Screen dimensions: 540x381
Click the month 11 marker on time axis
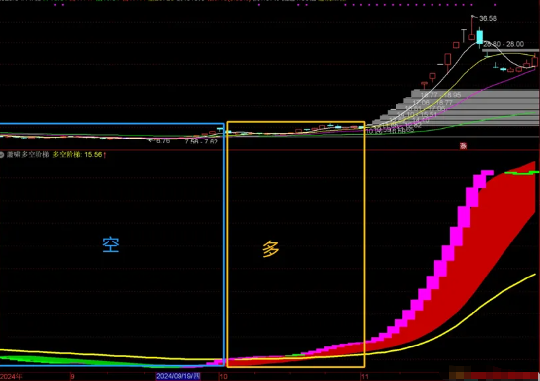pyautogui.click(x=365, y=376)
